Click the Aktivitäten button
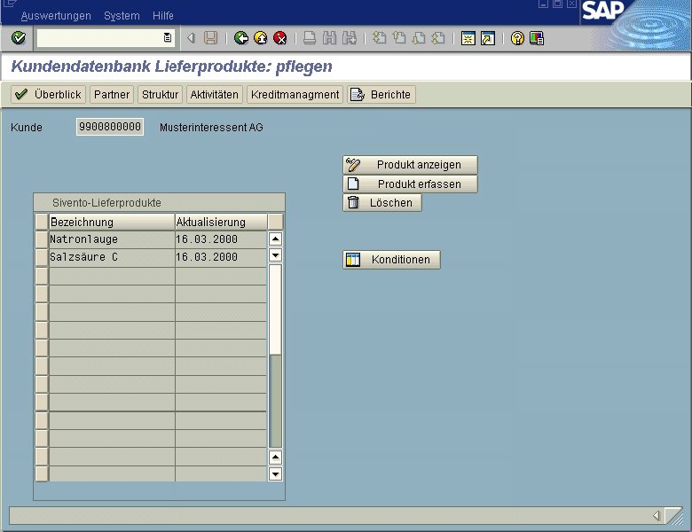 coord(214,94)
